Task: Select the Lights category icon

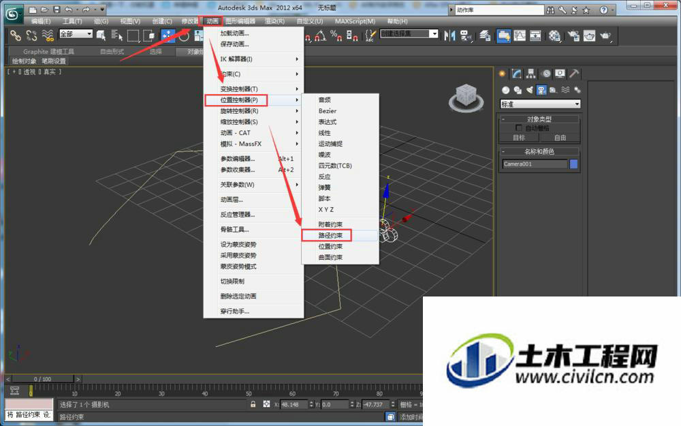Action: [529, 90]
